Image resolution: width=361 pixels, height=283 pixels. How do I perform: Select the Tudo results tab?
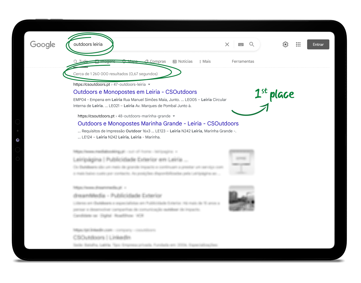coord(81,61)
